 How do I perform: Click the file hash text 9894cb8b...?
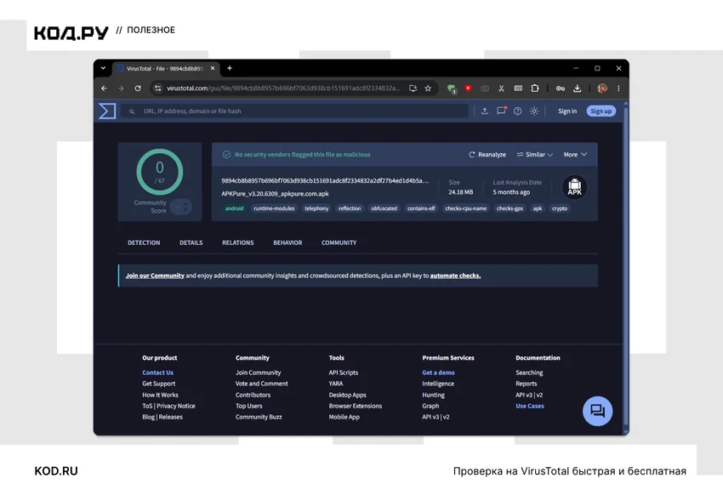[325, 180]
